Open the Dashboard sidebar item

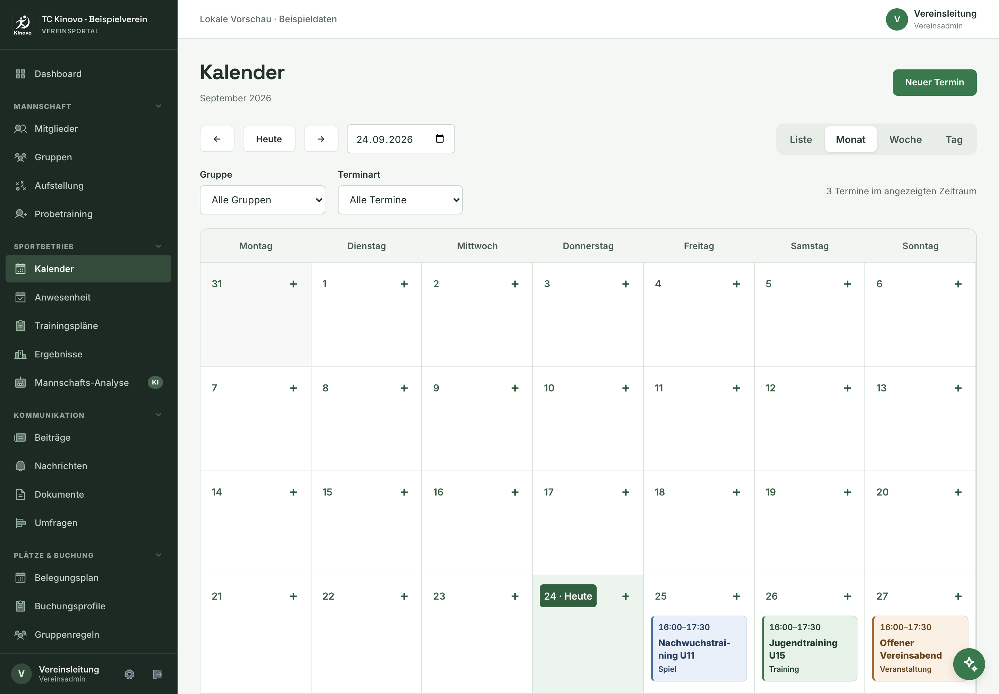coord(88,74)
